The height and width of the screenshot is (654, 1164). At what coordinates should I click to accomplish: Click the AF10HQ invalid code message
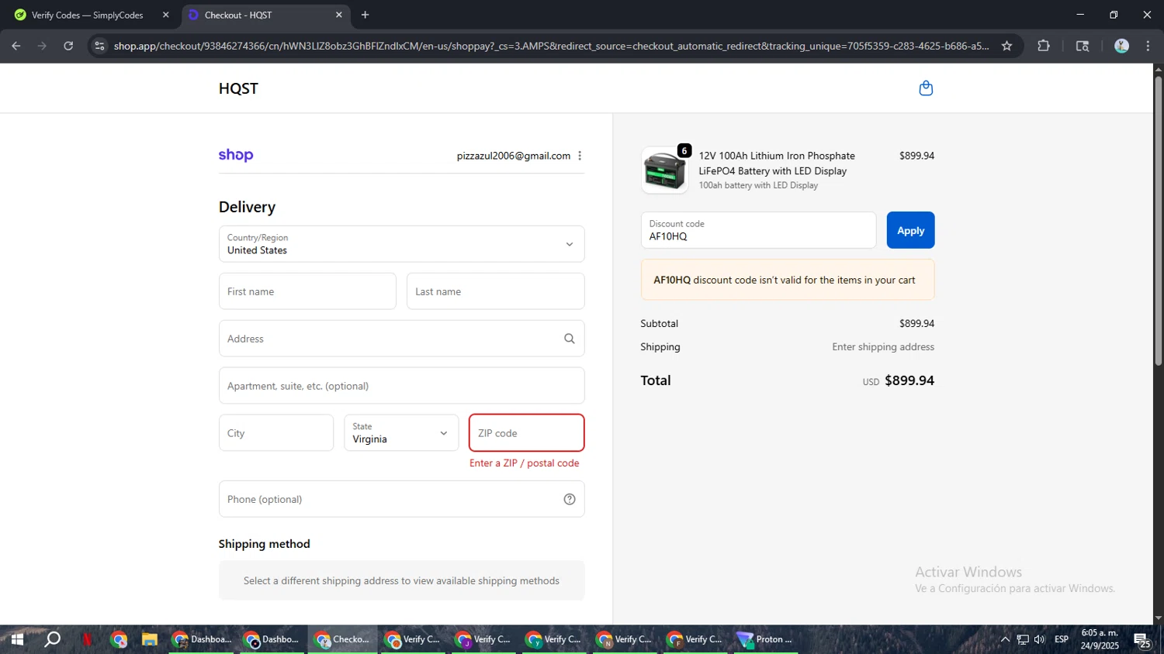click(788, 280)
